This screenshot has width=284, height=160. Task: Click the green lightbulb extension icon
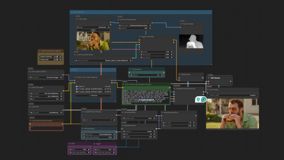(198, 100)
